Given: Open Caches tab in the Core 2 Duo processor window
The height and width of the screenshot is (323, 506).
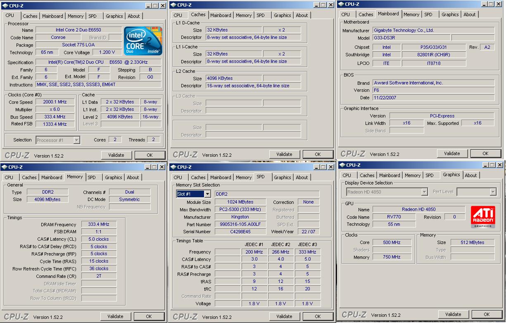Looking at the screenshot, I should (x=30, y=16).
